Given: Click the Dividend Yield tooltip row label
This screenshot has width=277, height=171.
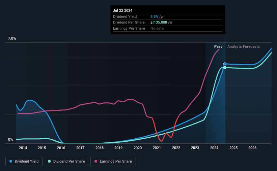Looking at the screenshot, I should (x=125, y=16).
